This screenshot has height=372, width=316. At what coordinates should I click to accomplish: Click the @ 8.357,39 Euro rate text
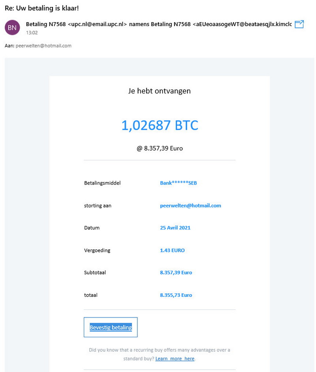pos(160,149)
